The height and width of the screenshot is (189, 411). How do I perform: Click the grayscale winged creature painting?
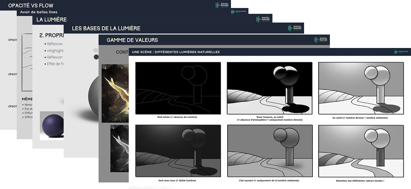120,148
